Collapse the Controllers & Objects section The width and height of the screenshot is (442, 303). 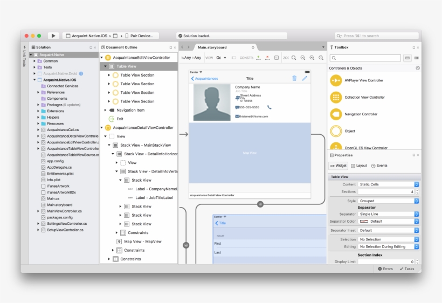tap(418, 68)
